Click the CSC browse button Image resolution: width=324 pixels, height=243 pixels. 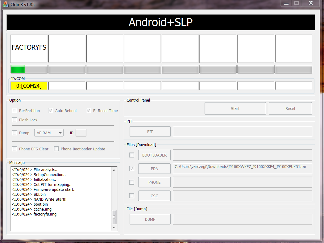click(154, 196)
